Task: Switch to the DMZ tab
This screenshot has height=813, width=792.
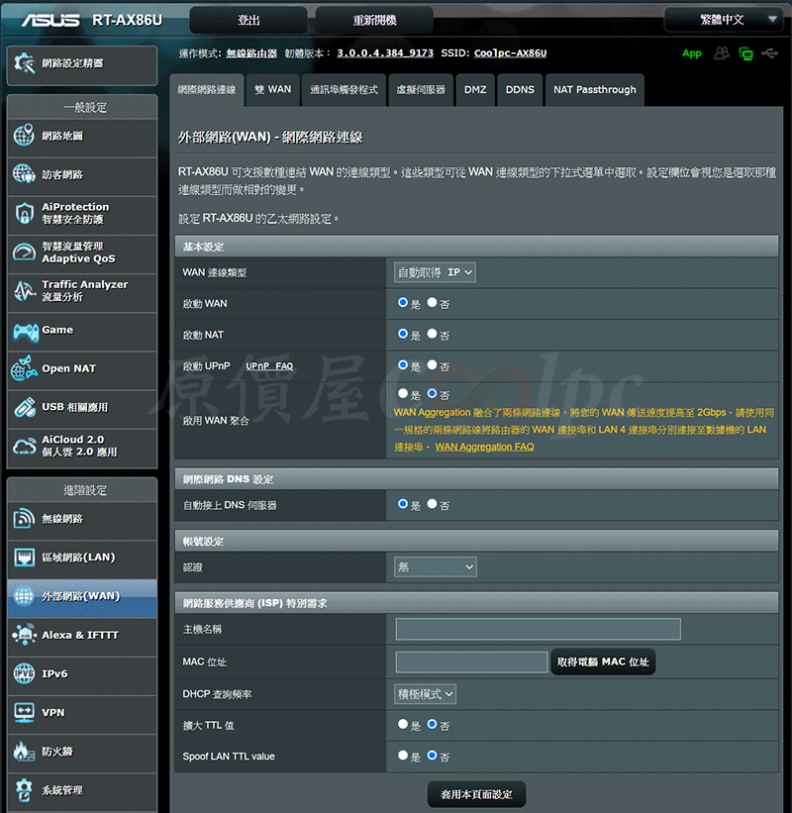Action: click(475, 90)
